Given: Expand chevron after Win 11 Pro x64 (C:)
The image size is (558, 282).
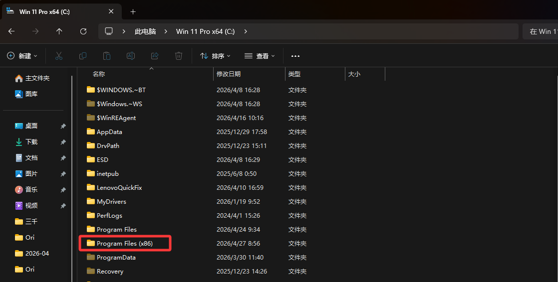Looking at the screenshot, I should point(246,31).
